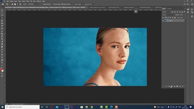Click the white background color swatch

(x=3, y=71)
